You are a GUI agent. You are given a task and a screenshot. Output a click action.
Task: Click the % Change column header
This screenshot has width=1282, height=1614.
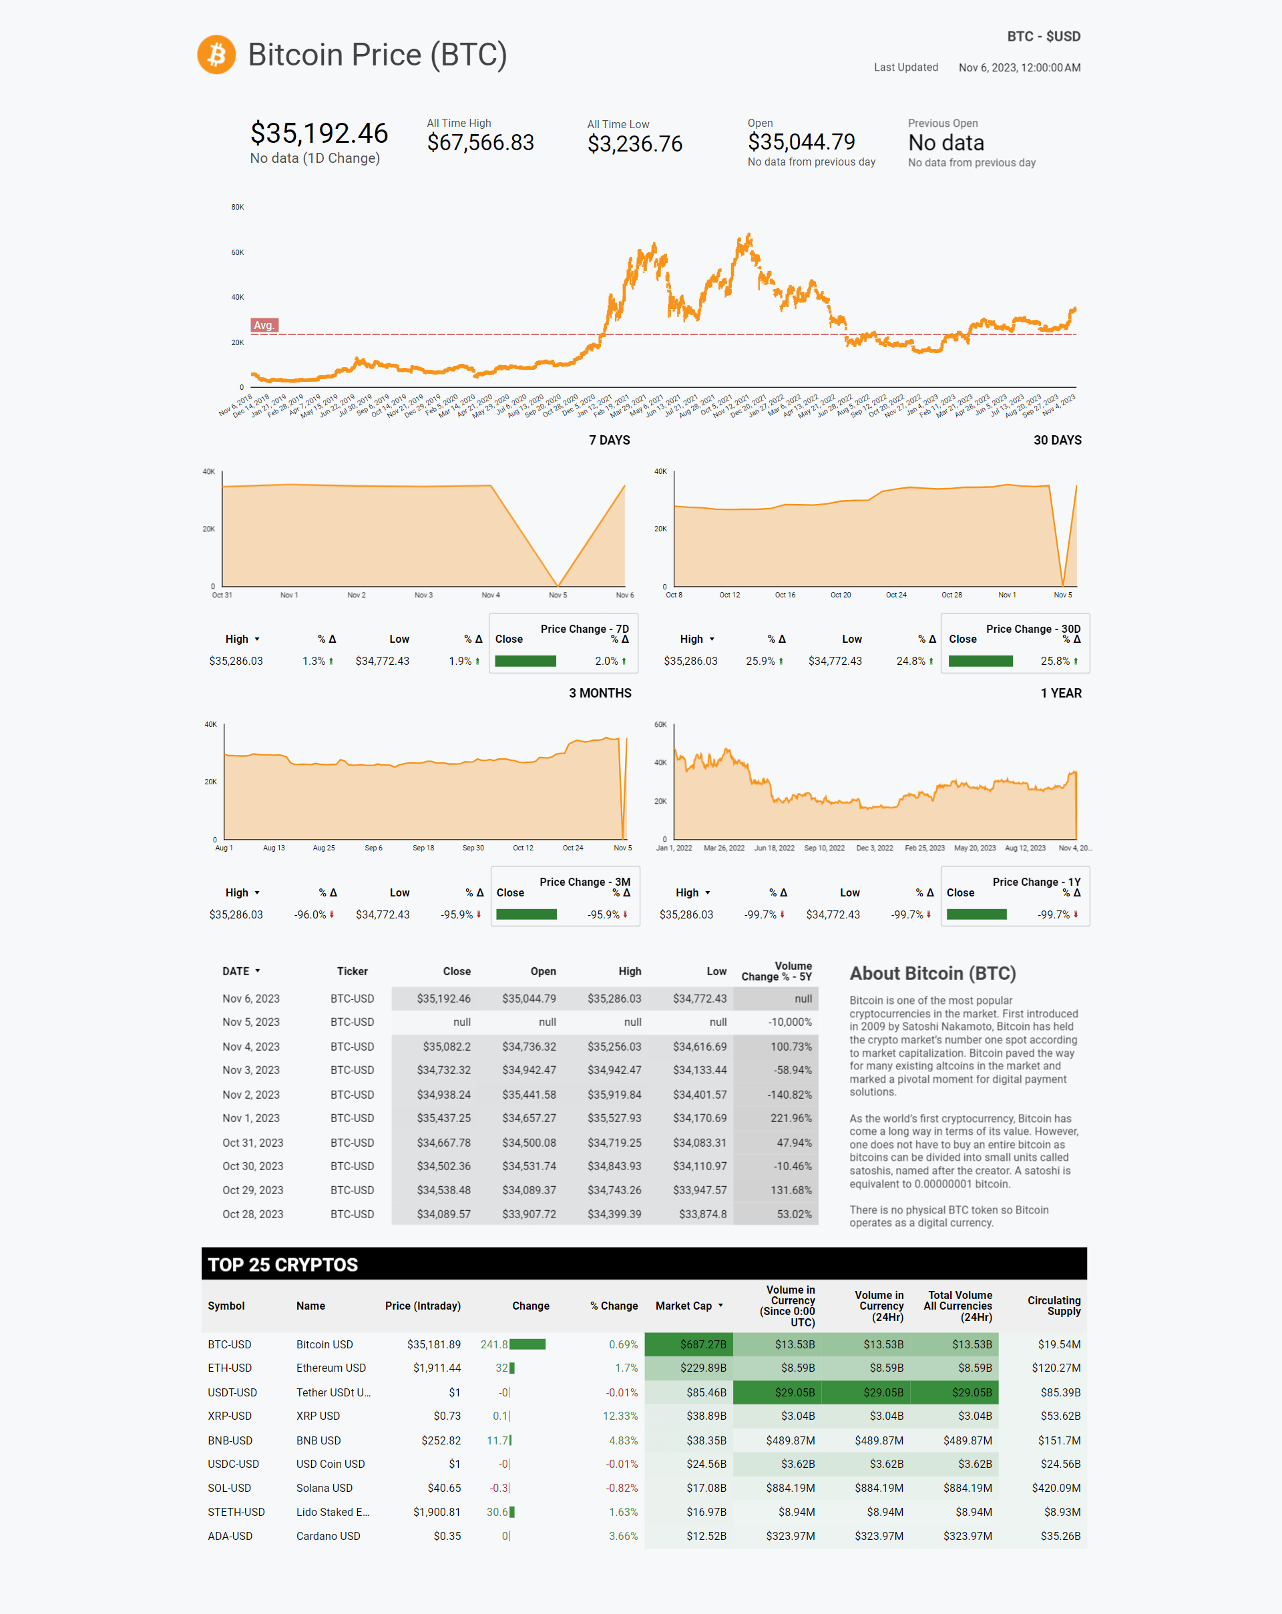pyautogui.click(x=614, y=1306)
